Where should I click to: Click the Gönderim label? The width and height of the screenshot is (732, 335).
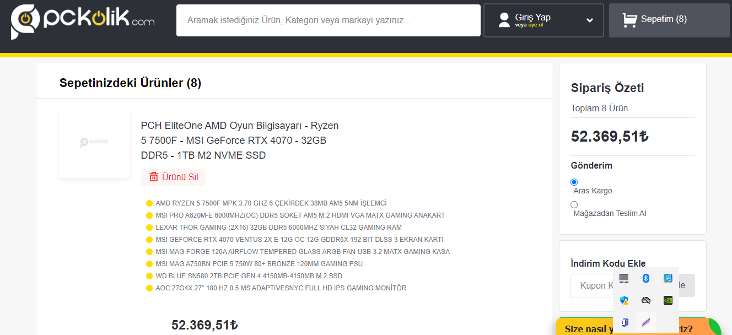[591, 165]
